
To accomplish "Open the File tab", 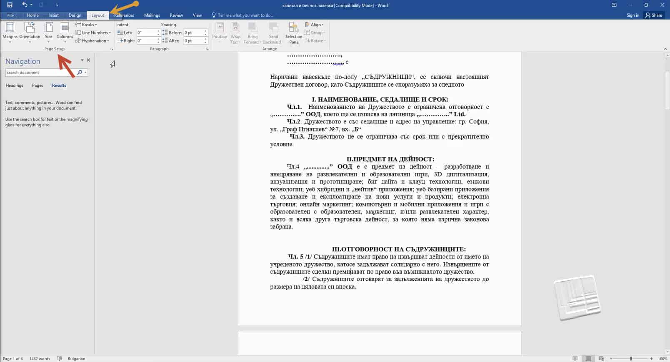I will [x=10, y=15].
